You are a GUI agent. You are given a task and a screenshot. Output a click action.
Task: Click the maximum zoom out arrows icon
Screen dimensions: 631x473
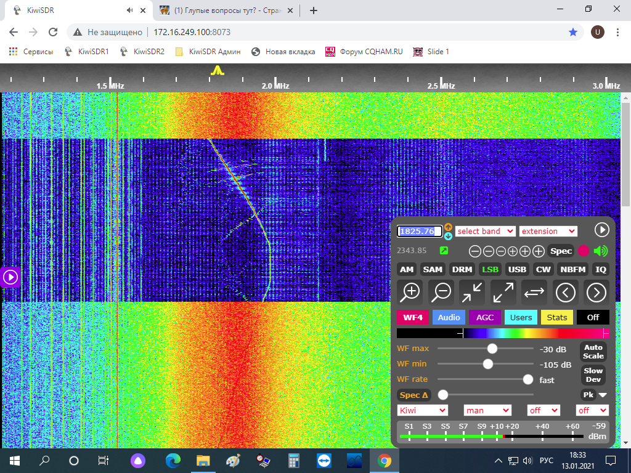coord(503,292)
